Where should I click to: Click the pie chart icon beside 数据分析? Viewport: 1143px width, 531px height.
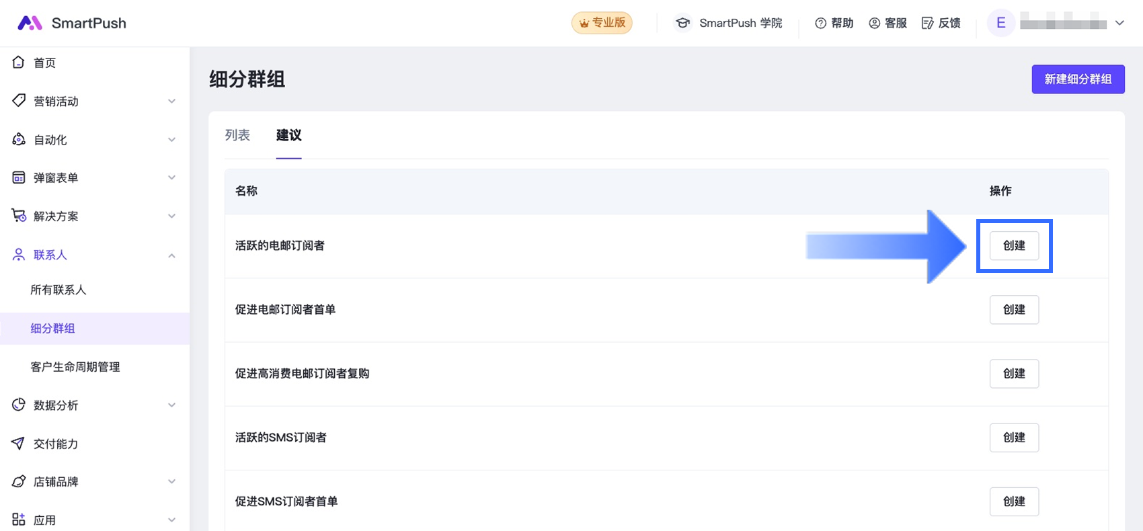(19, 405)
